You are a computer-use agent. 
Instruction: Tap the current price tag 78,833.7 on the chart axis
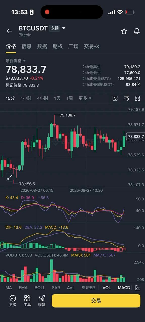pos(135,136)
